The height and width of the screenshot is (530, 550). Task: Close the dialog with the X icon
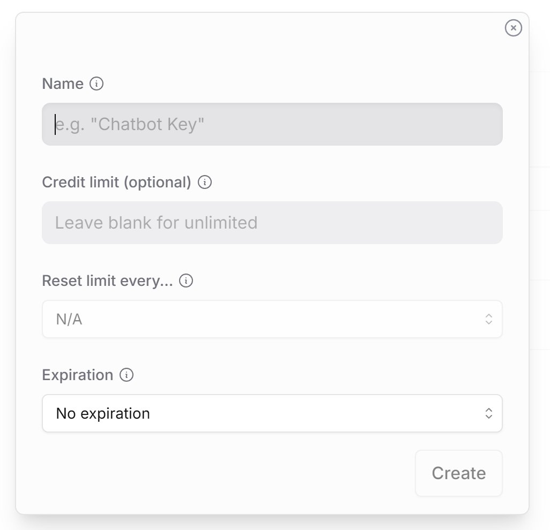coord(513,28)
